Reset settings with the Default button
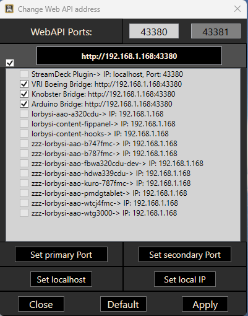The height and width of the screenshot is (316, 248). point(123,304)
